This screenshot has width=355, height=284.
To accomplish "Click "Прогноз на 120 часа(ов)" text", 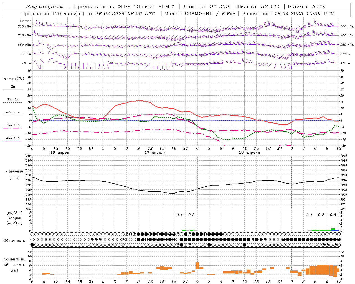I will click(53, 14).
